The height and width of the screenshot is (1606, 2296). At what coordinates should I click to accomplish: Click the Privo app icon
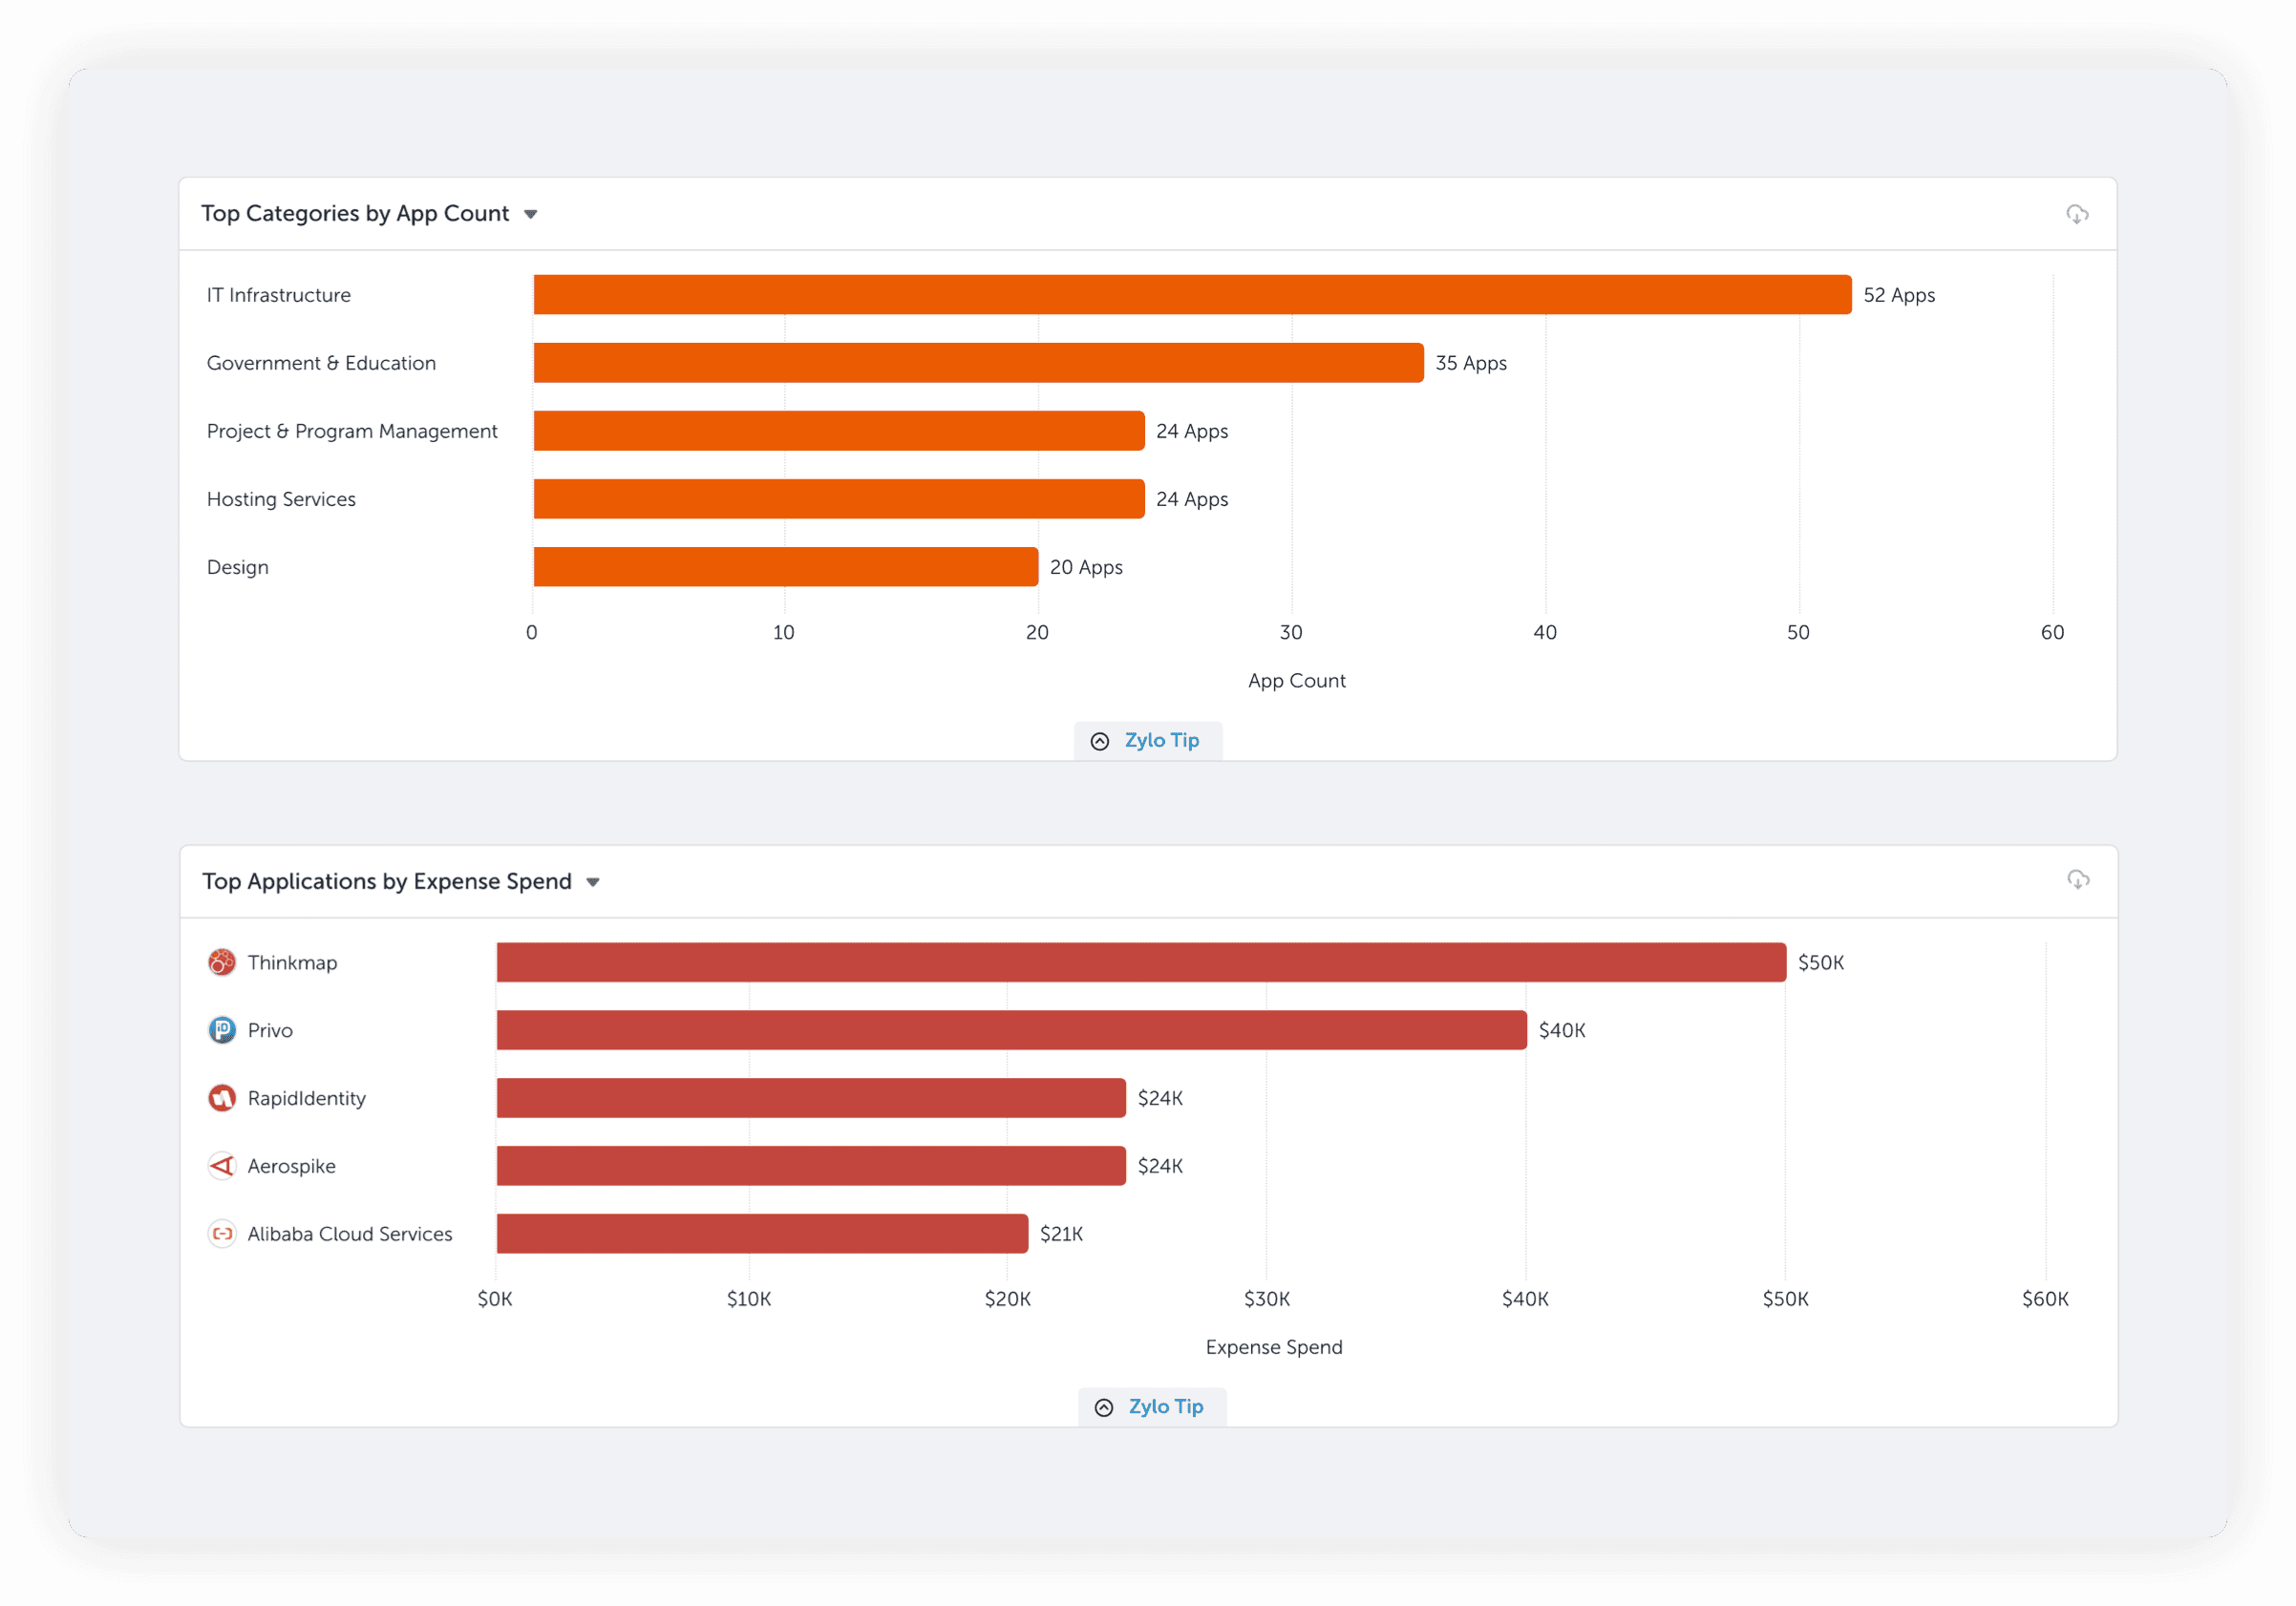click(x=222, y=1030)
